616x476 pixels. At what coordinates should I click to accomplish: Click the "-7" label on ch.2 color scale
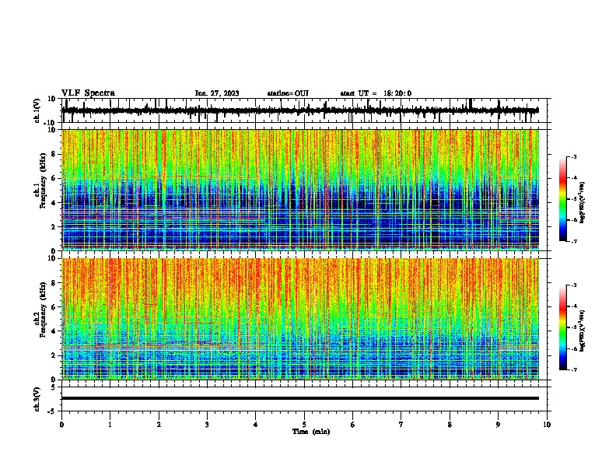tap(573, 370)
